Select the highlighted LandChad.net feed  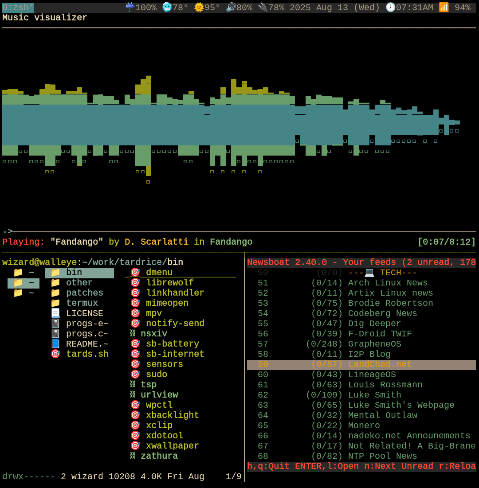tap(380, 364)
